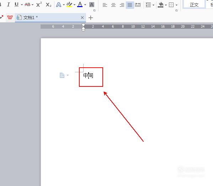Open font color dropdown arrow
213x186 pixels.
pos(85,5)
